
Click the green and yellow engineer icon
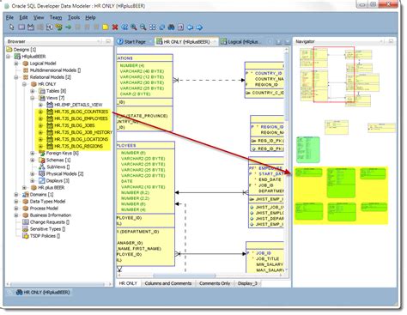(x=59, y=27)
